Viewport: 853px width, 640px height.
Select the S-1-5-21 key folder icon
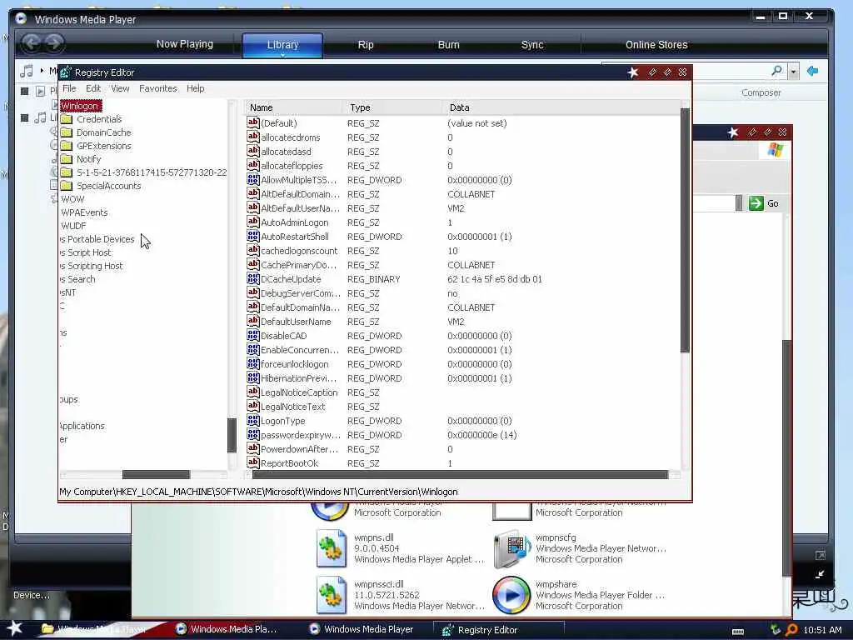[67, 172]
